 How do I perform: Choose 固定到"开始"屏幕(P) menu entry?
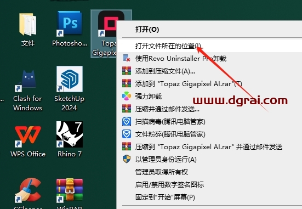(x=209, y=197)
